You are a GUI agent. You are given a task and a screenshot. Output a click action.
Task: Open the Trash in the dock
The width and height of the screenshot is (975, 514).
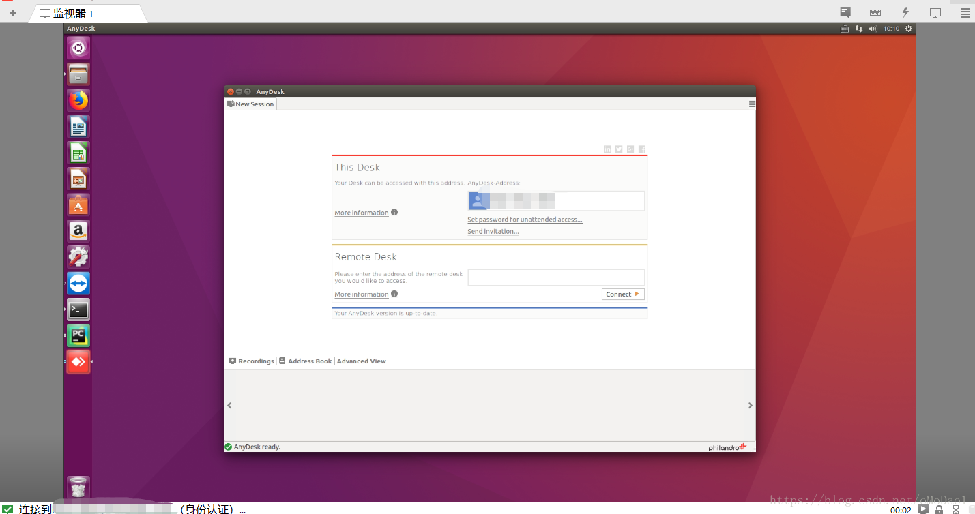tap(78, 487)
